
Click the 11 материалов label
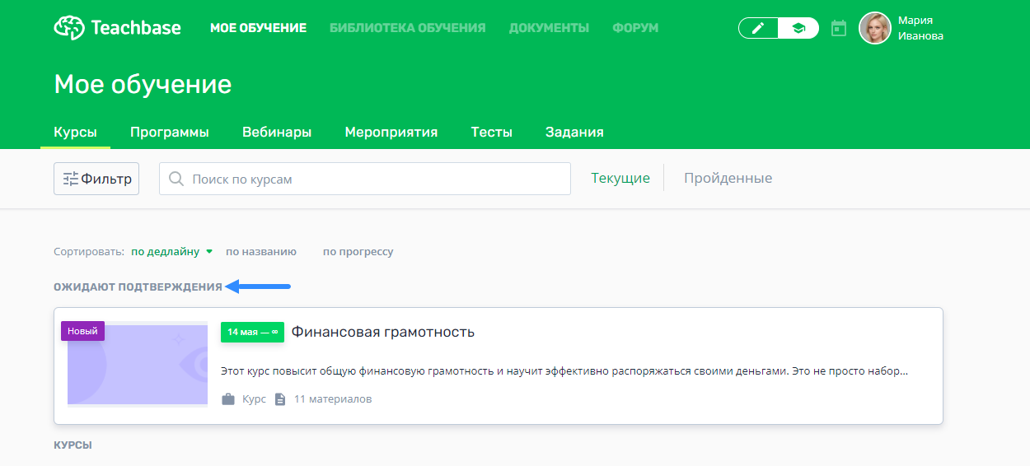333,399
